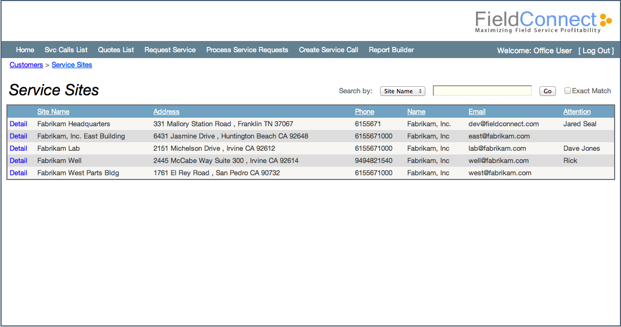Sort table by Phone column
The image size is (621, 327).
pyautogui.click(x=365, y=112)
